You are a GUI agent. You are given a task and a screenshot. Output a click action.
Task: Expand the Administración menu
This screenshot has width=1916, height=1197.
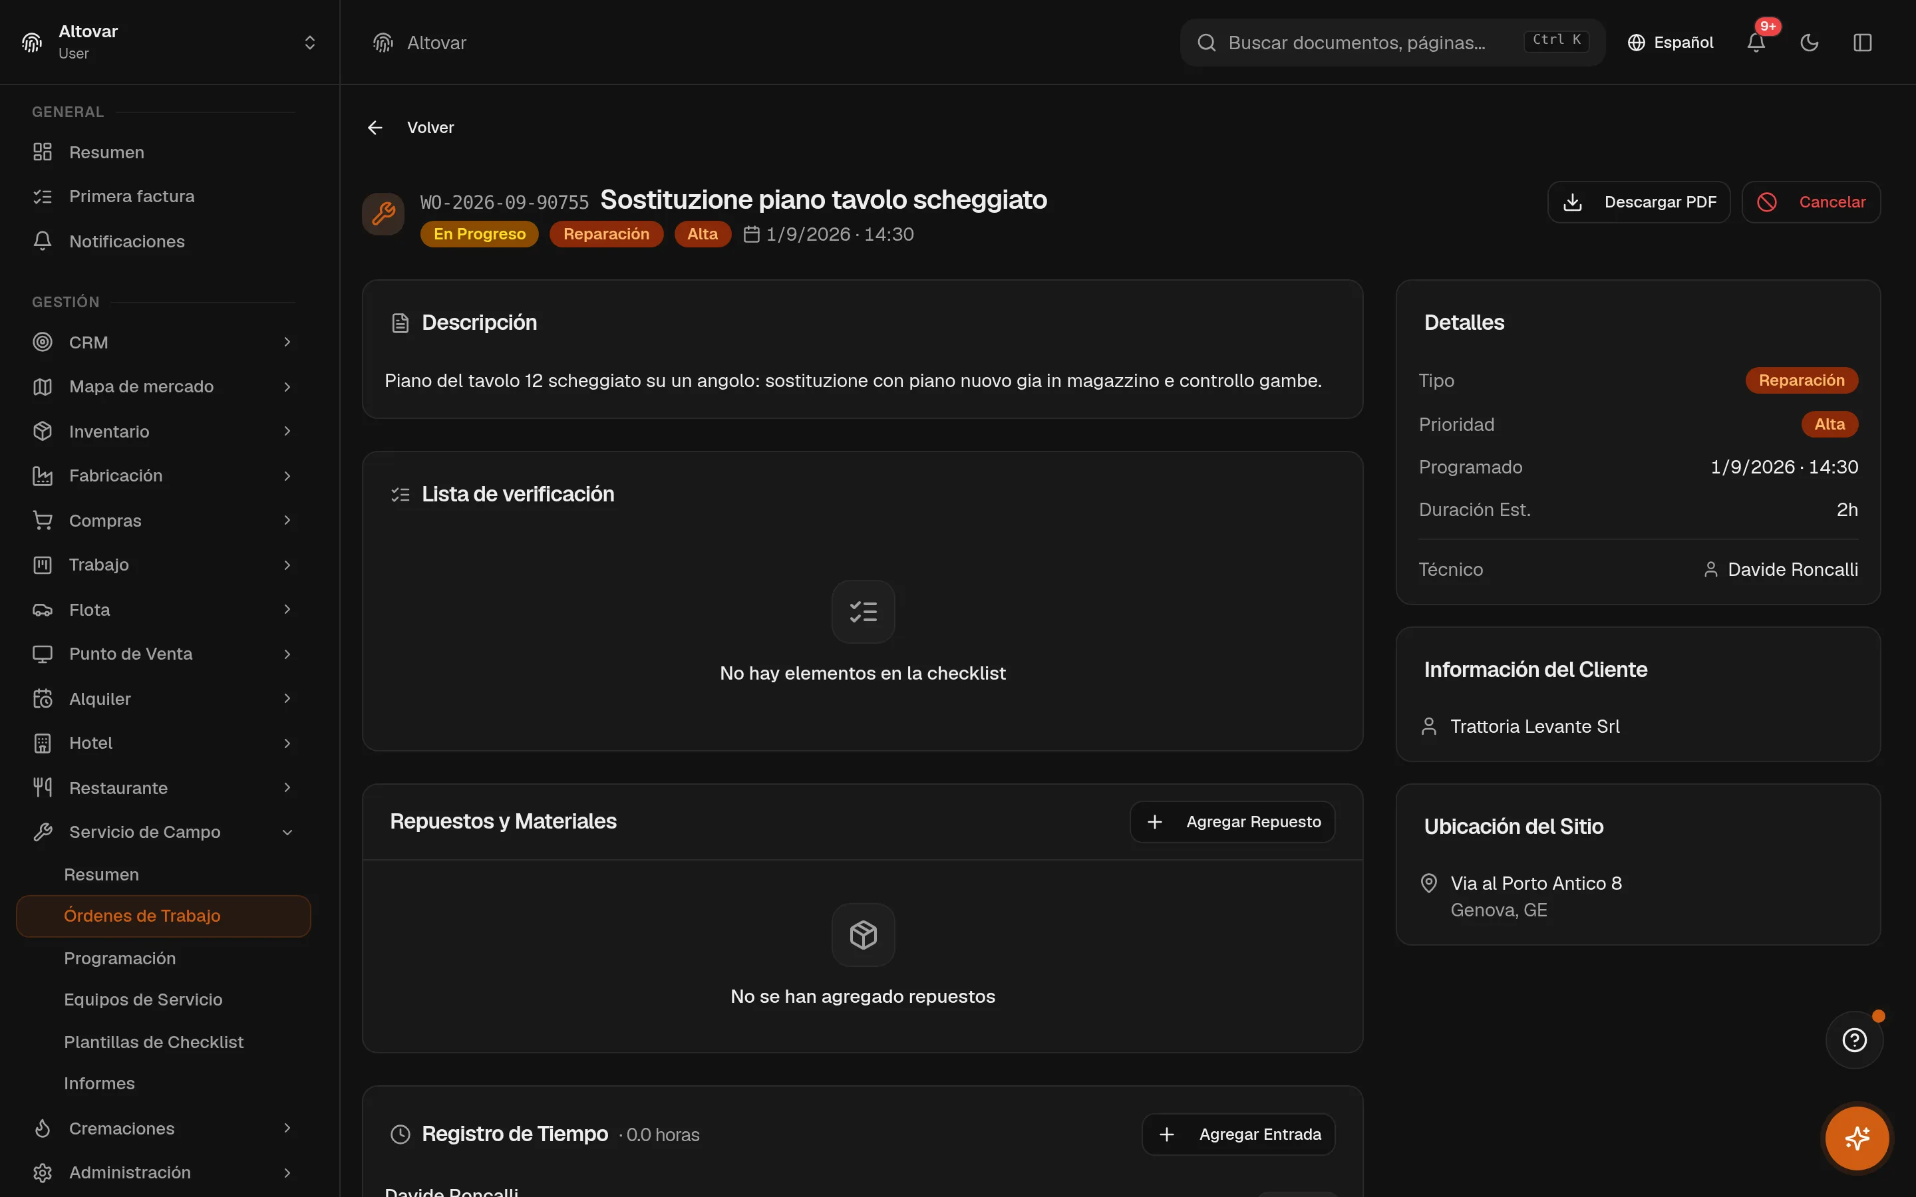pos(163,1173)
